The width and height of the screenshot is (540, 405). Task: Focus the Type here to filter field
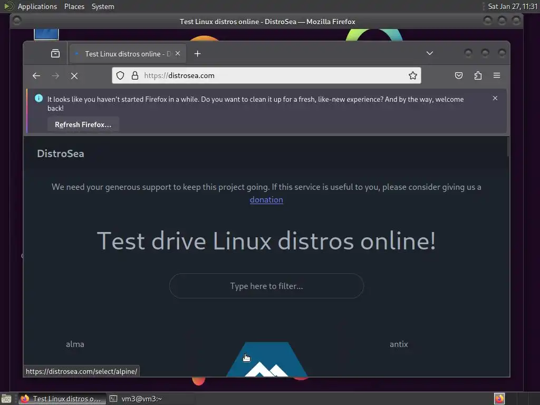(266, 286)
